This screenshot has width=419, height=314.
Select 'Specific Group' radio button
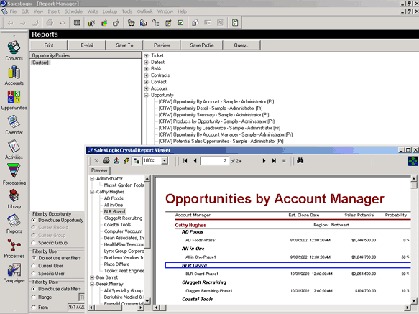tap(34, 243)
